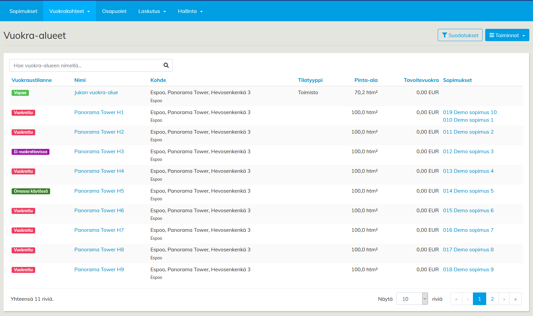Navigate to Osapuolet in navbar
The height and width of the screenshot is (316, 533).
[x=114, y=11]
